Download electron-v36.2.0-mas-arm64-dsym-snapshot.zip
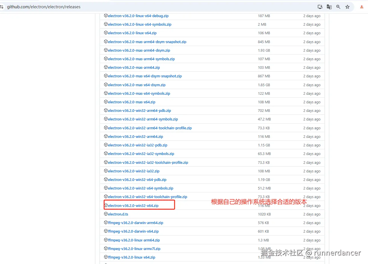The width and height of the screenshot is (368, 264). (147, 42)
